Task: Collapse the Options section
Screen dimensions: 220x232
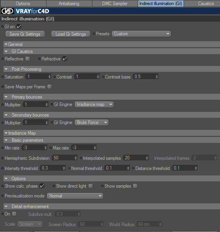Action: click(6, 179)
